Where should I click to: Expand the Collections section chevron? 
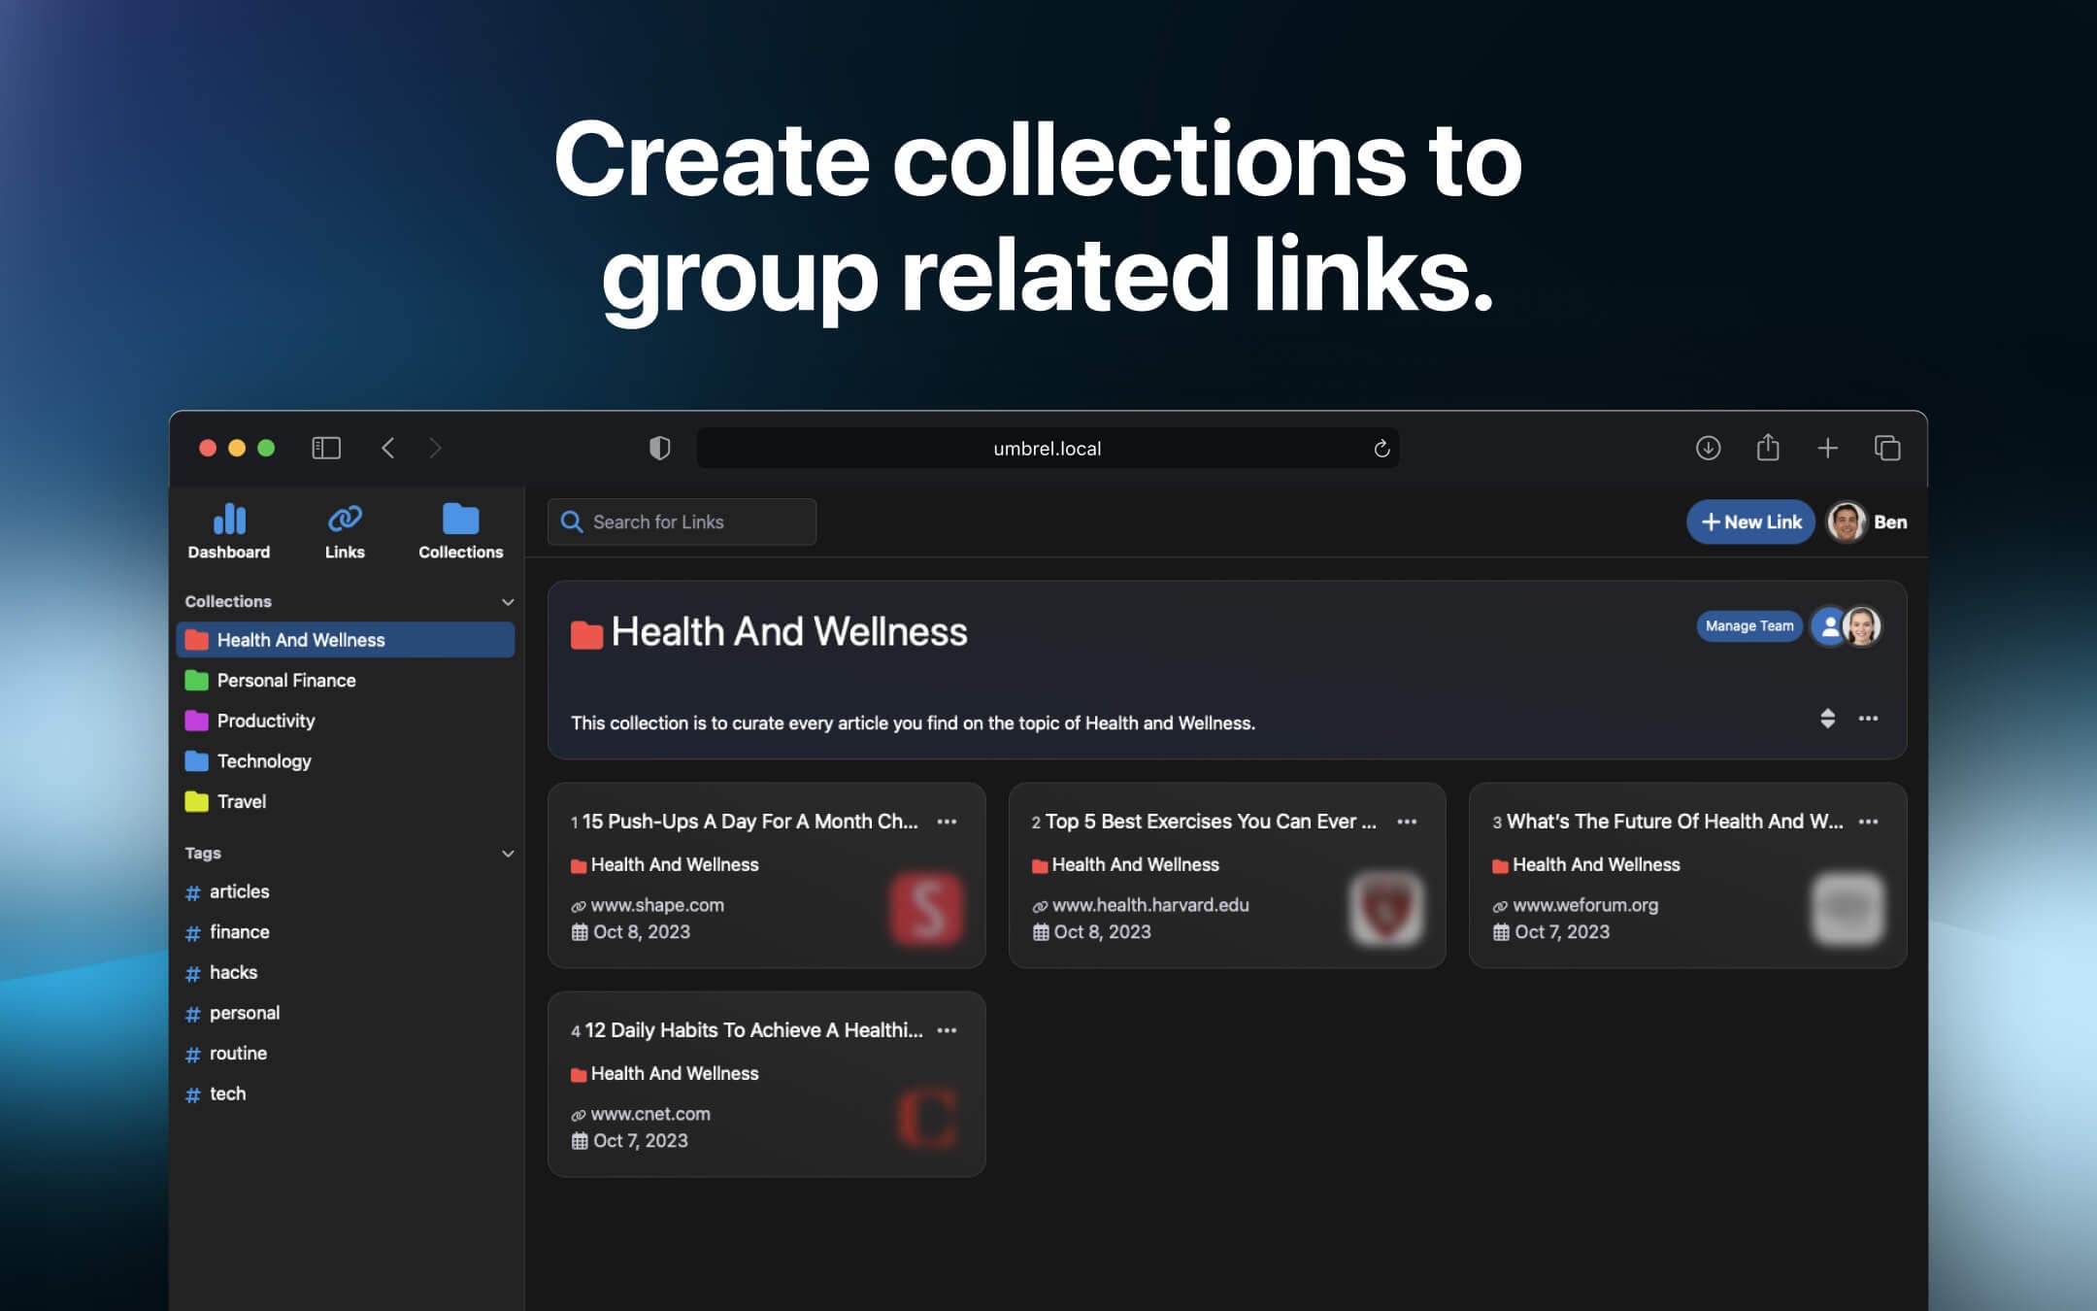506,601
